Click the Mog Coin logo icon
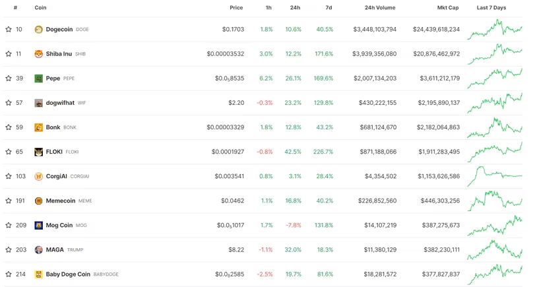Viewport: 535px width, 287px height. point(39,225)
